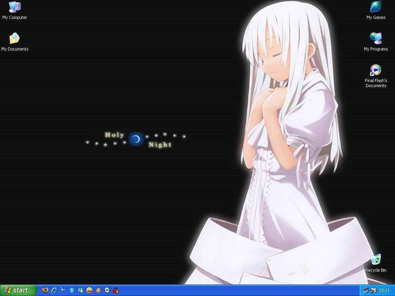Select Final Flash's Documents shortcut icon
The image size is (395, 296).
point(375,70)
